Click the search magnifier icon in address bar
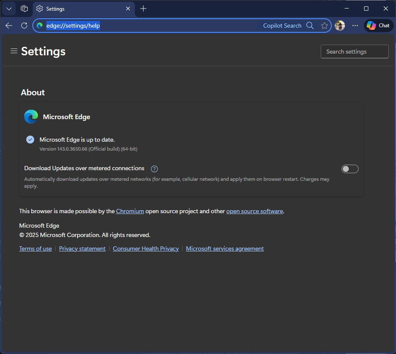396x354 pixels. pyautogui.click(x=310, y=26)
